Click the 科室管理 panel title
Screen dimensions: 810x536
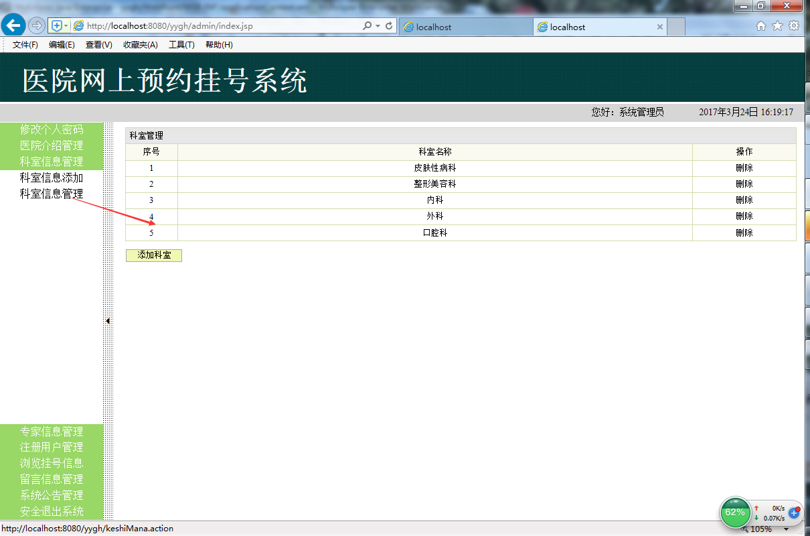point(146,135)
